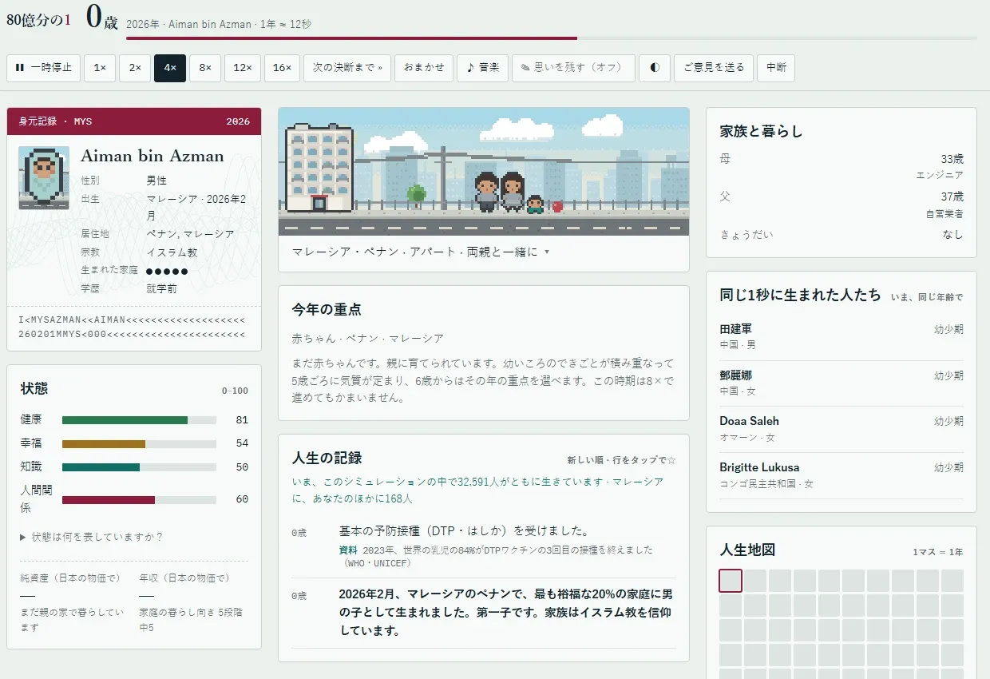Switch dark mode with half-circle icon
The image size is (990, 679).
pos(655,68)
